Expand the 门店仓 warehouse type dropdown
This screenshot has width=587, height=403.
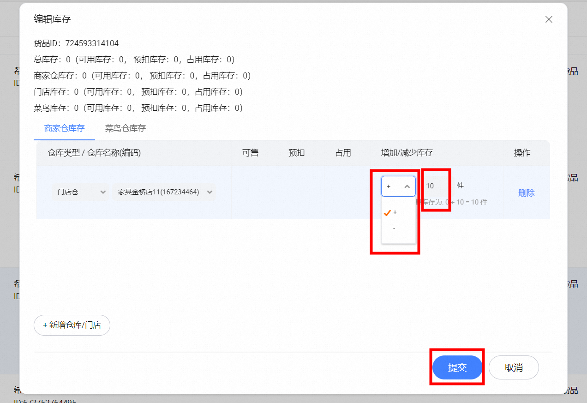[81, 192]
